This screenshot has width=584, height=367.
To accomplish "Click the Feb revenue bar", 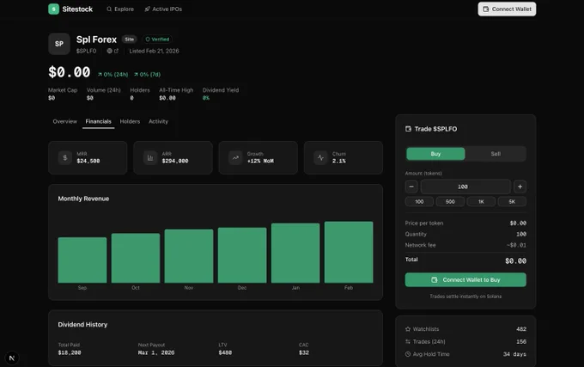I will click(349, 252).
